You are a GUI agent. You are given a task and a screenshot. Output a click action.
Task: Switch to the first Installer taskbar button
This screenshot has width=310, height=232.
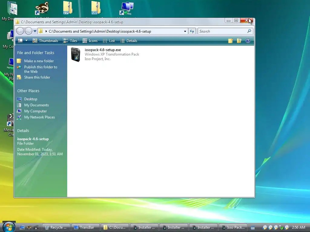point(144,227)
